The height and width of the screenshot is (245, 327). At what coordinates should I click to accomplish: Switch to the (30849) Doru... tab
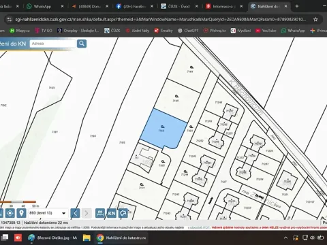[89, 6]
